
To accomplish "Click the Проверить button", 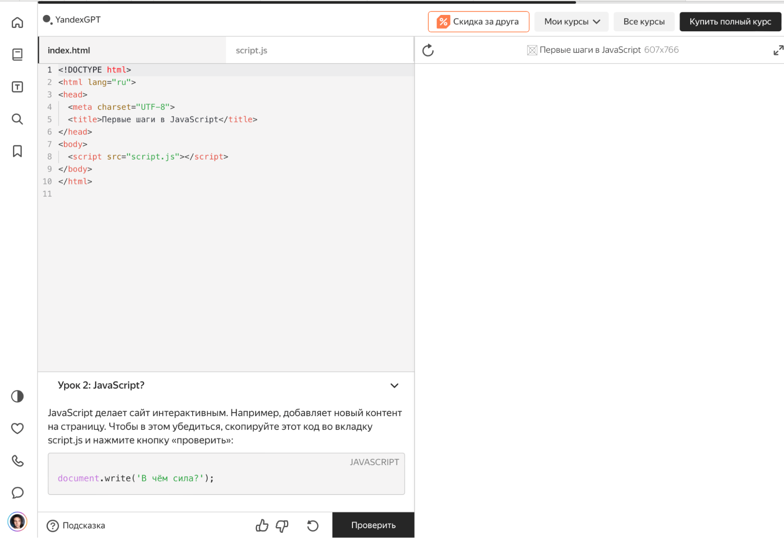I will tap(373, 525).
